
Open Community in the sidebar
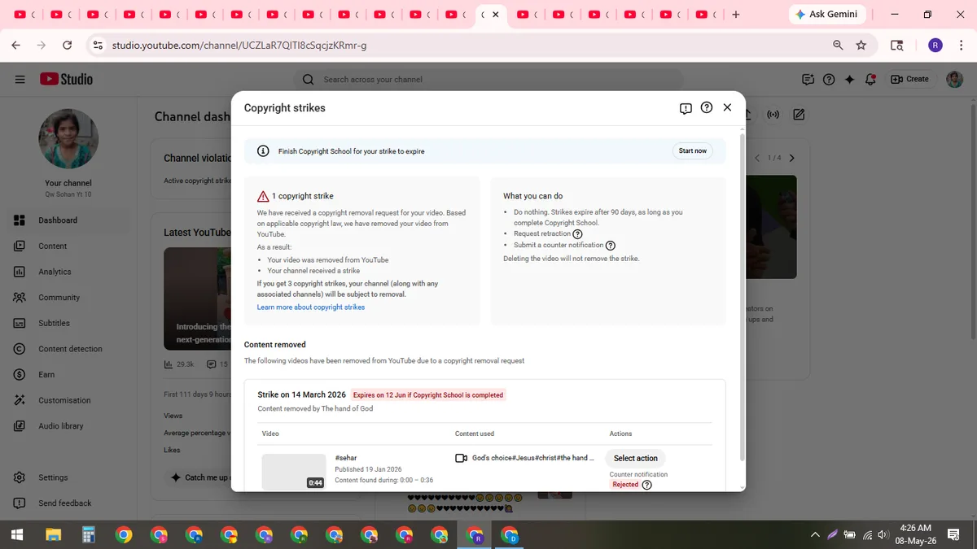click(69, 298)
